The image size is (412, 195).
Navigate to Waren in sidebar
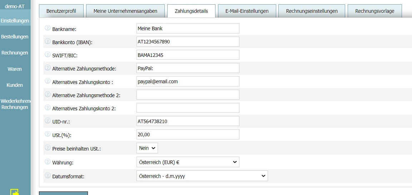click(15, 69)
